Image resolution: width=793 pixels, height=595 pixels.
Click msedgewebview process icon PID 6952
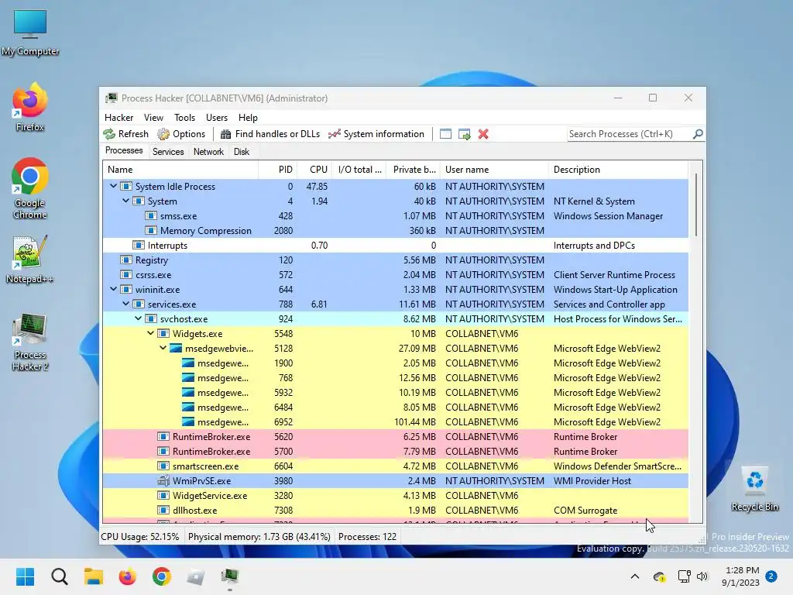[188, 422]
